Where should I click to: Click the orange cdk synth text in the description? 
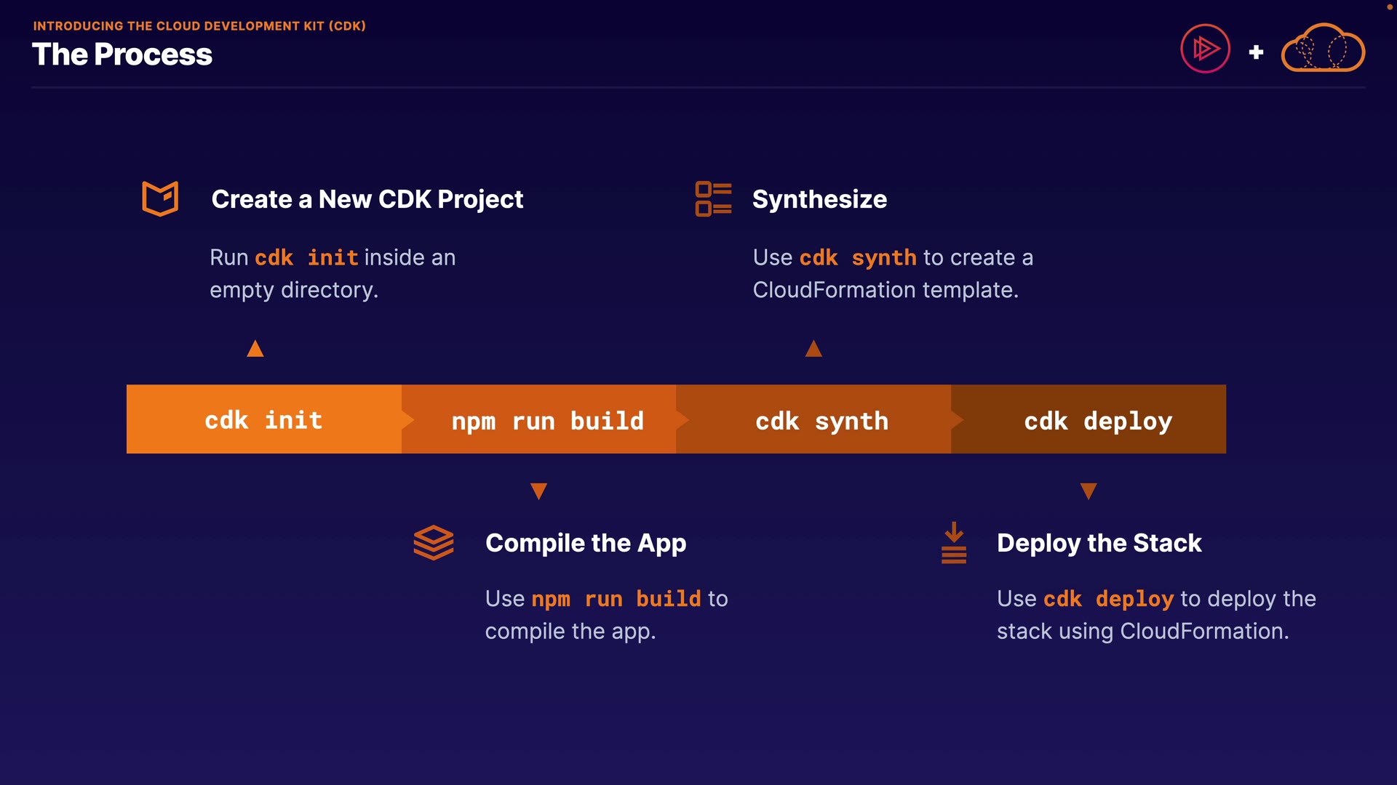click(x=857, y=257)
